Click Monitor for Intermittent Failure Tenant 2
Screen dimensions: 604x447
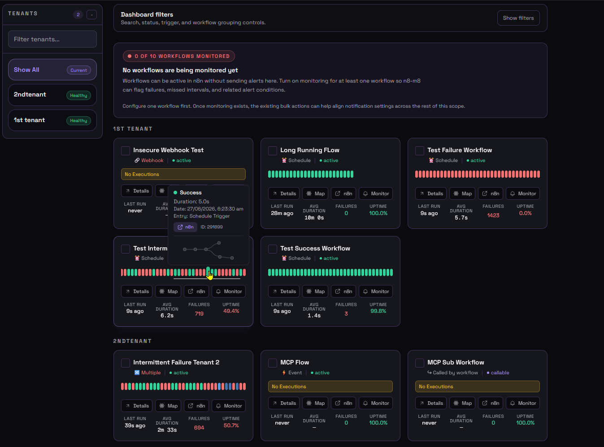coord(229,406)
